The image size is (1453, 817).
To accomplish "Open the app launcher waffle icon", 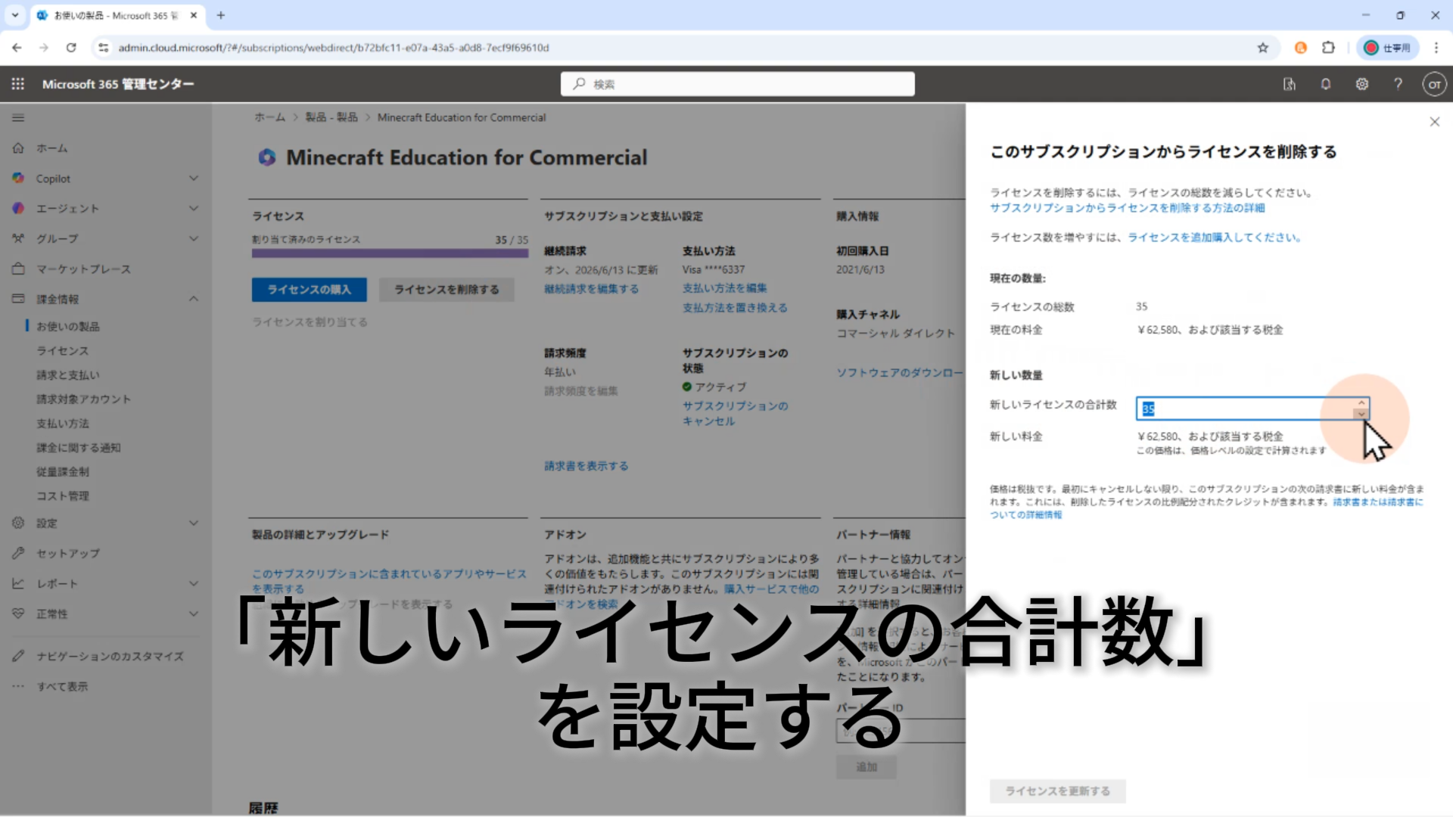I will 18,84.
